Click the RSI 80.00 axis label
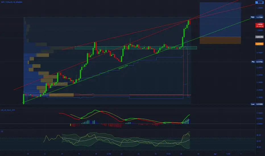The image size is (265, 156). coord(259,135)
